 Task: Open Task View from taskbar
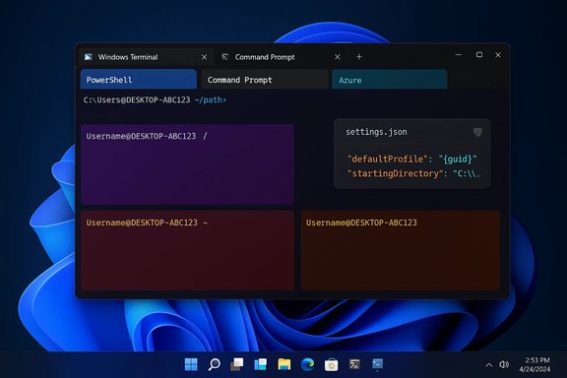pyautogui.click(x=237, y=364)
